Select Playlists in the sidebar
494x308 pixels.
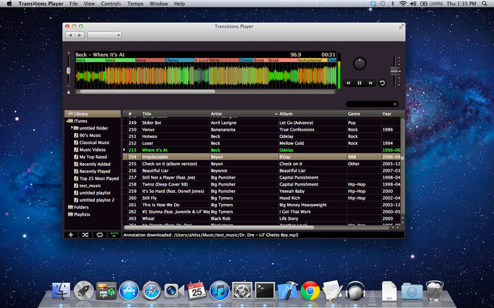[x=82, y=214]
